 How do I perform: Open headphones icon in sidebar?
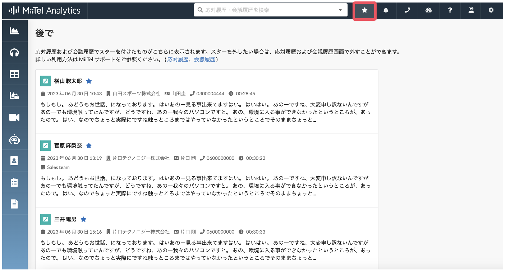point(14,53)
